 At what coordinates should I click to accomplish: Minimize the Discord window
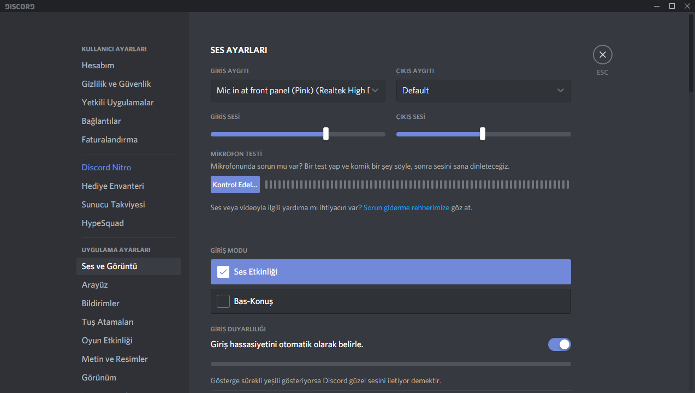657,6
